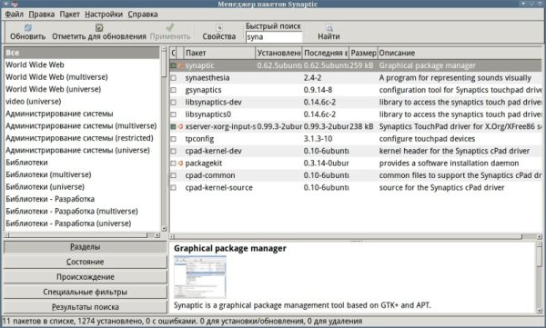This screenshot has height=328, width=546.
Task: Select Библиотеки - Разработка section
Action: coord(82,199)
